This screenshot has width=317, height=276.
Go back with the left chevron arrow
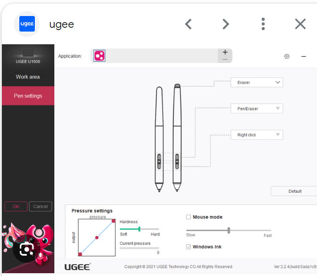click(x=188, y=24)
